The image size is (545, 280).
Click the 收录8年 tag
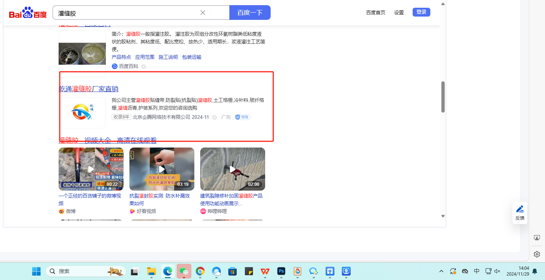[121, 117]
